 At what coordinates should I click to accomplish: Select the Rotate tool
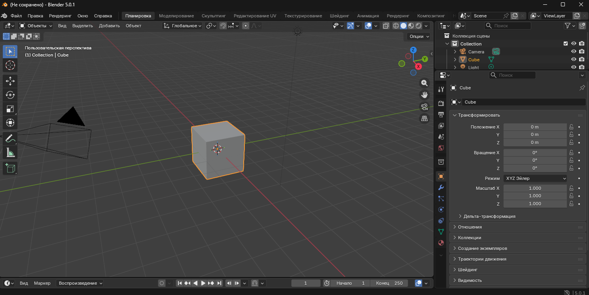(x=10, y=95)
